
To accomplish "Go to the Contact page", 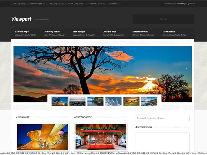I will coord(113,4).
